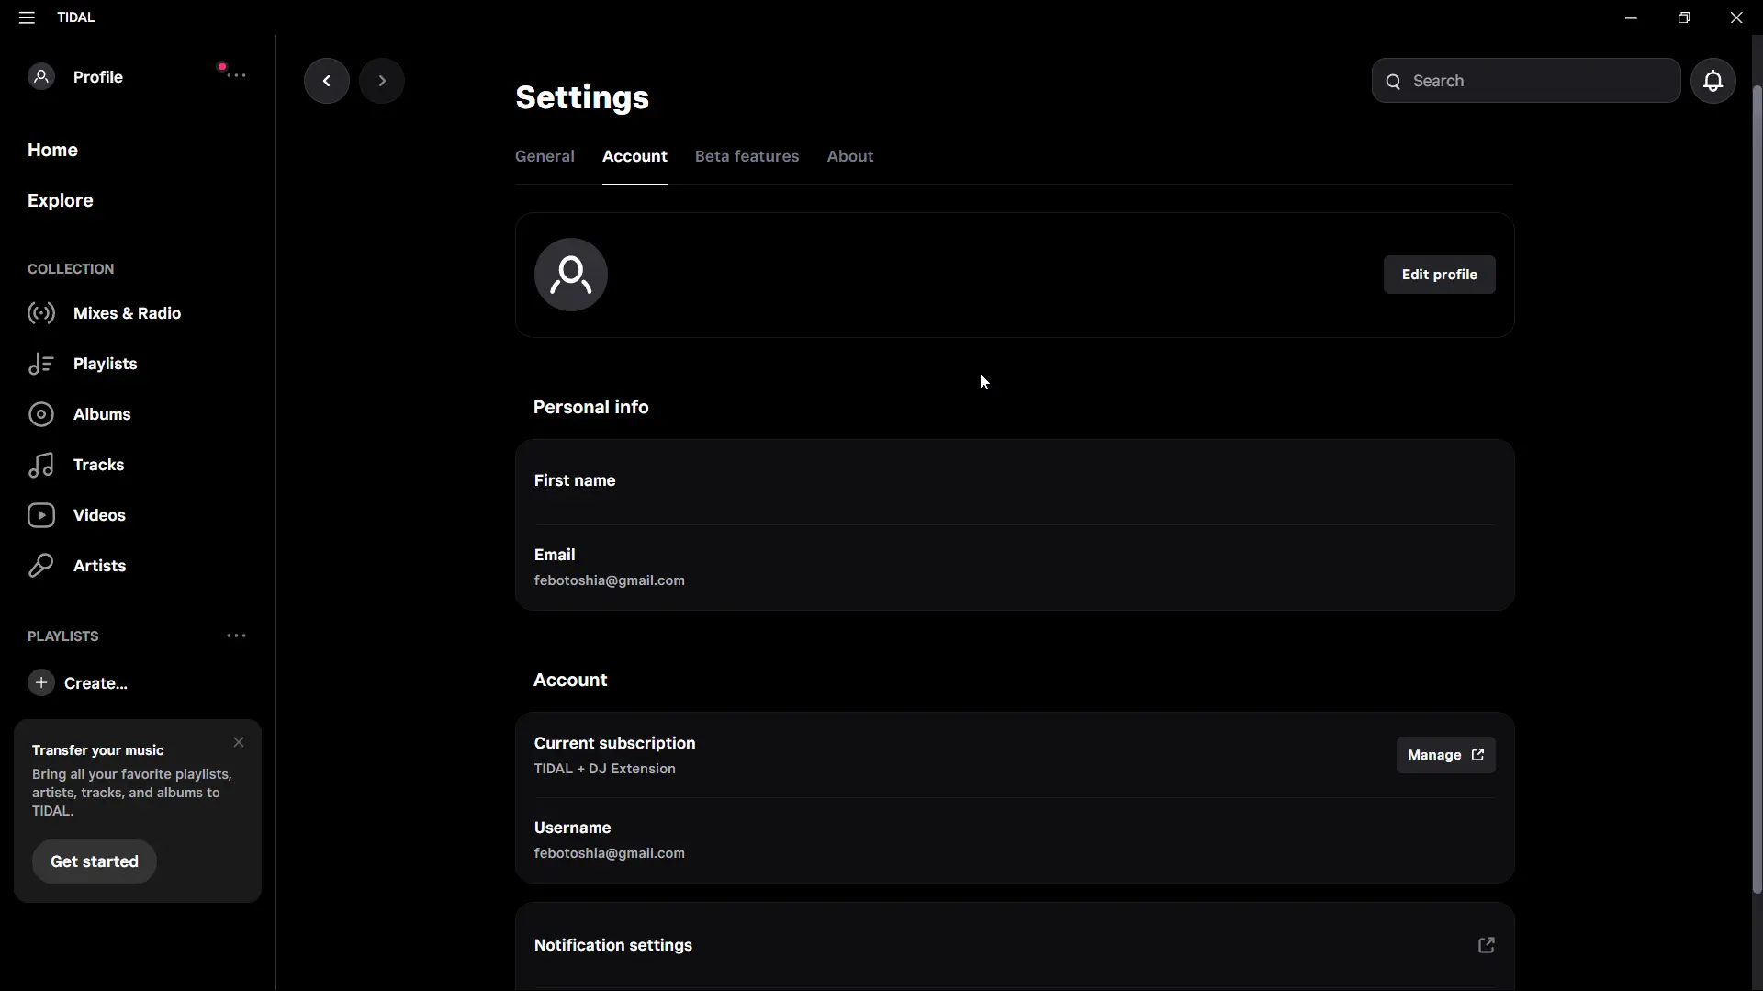Screen dimensions: 1763x991
Task: Open the Albums collection
Action: [x=80, y=414]
